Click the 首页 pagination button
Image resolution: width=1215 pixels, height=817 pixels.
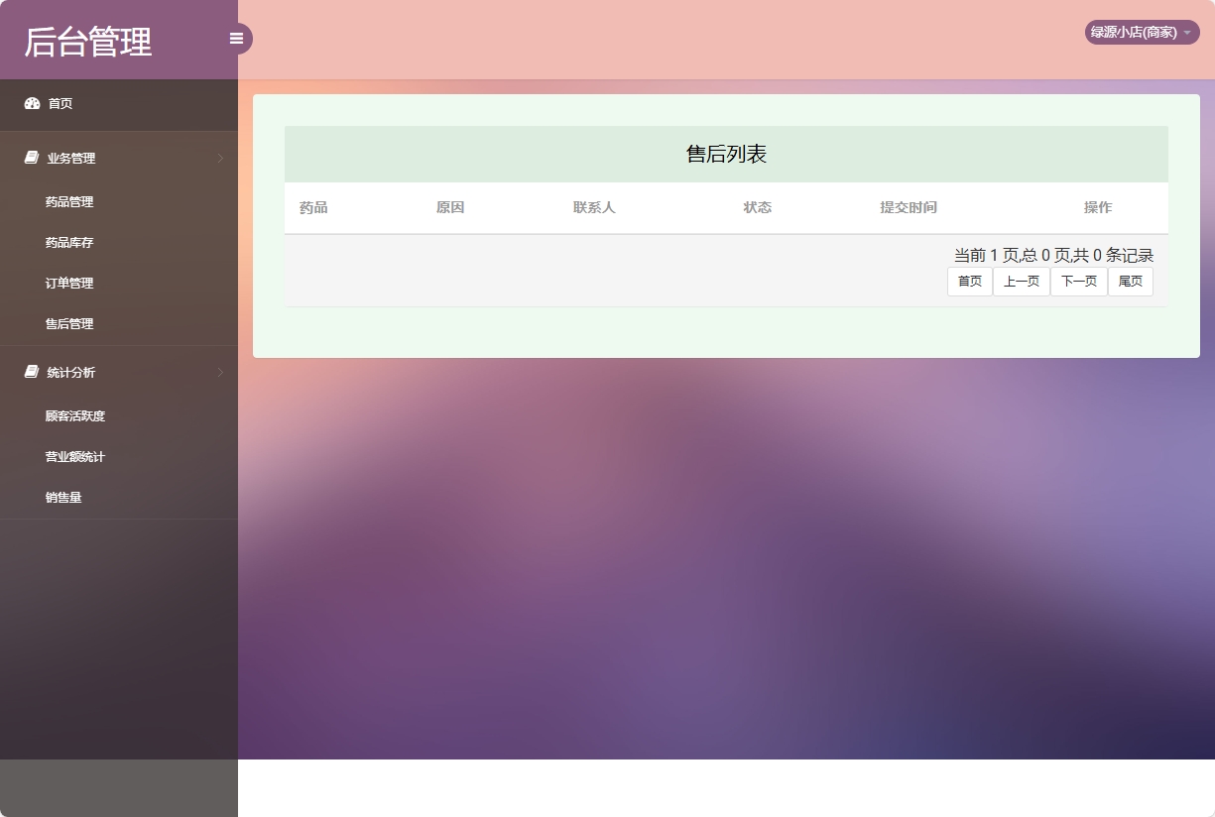[969, 281]
